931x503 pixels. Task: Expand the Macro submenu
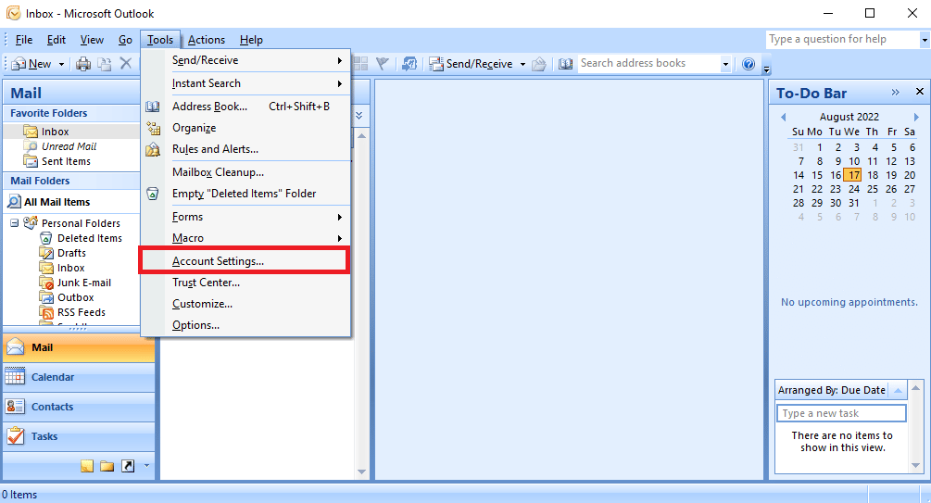pyautogui.click(x=245, y=238)
